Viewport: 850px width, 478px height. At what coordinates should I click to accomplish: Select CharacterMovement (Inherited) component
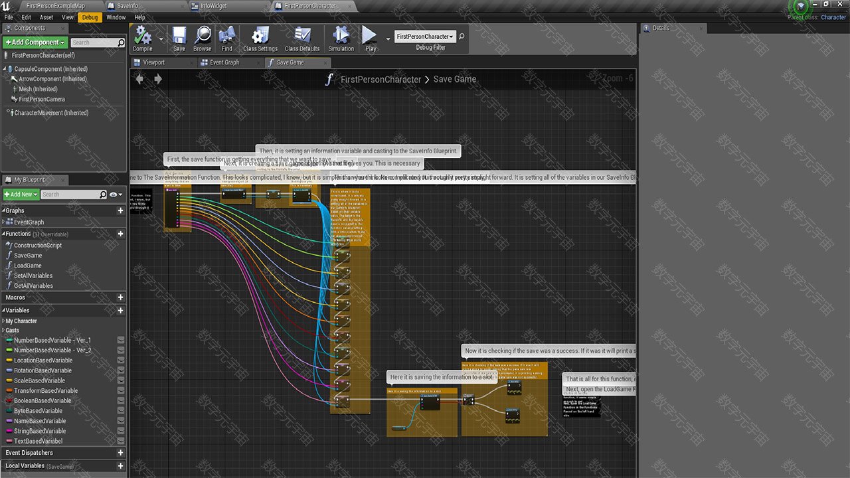point(51,113)
